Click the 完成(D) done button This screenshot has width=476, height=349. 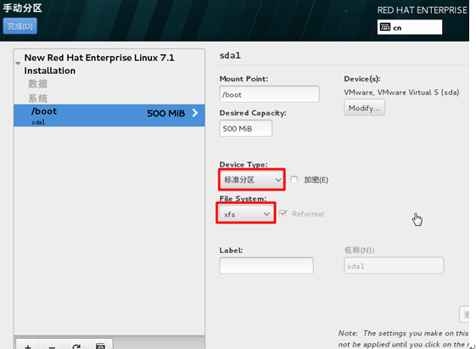pyautogui.click(x=20, y=26)
